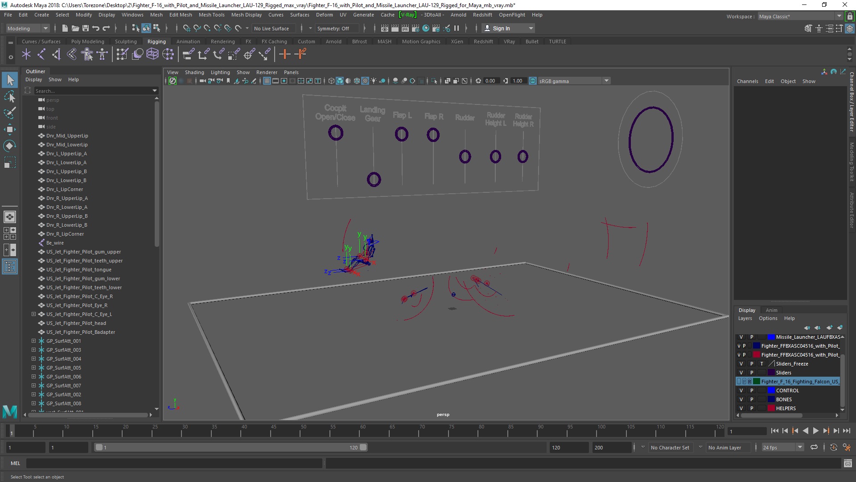Open the Outliner search filter dropdown arrow
This screenshot has width=856, height=482.
point(155,91)
